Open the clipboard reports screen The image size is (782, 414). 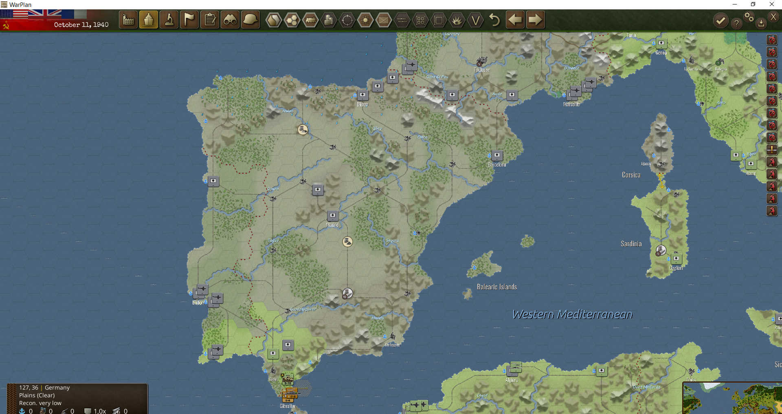(x=210, y=20)
